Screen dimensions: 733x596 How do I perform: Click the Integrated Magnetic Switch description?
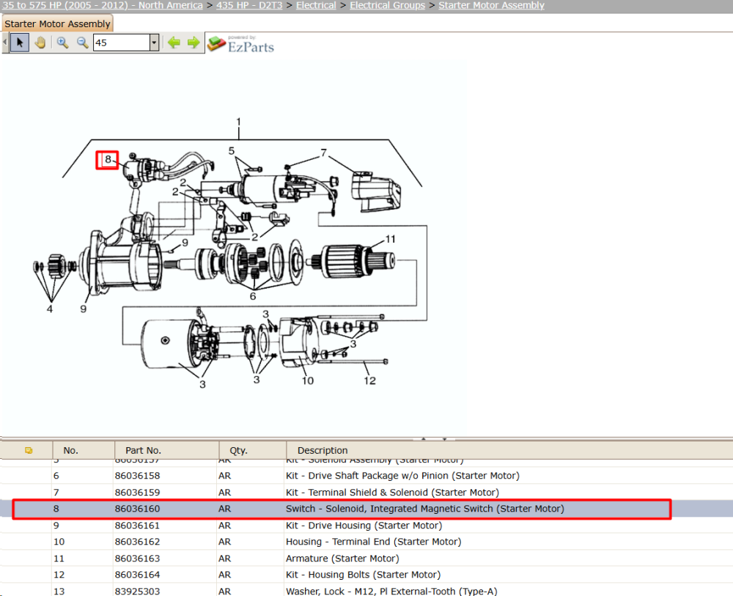(x=425, y=509)
